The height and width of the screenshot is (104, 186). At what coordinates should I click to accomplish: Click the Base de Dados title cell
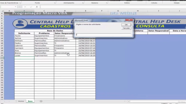click(x=55, y=31)
